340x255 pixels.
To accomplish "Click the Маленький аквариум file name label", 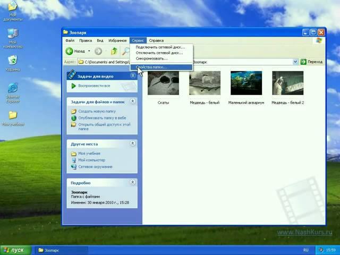I will pos(246,103).
